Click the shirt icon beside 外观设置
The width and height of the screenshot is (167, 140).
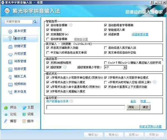tap(10, 54)
